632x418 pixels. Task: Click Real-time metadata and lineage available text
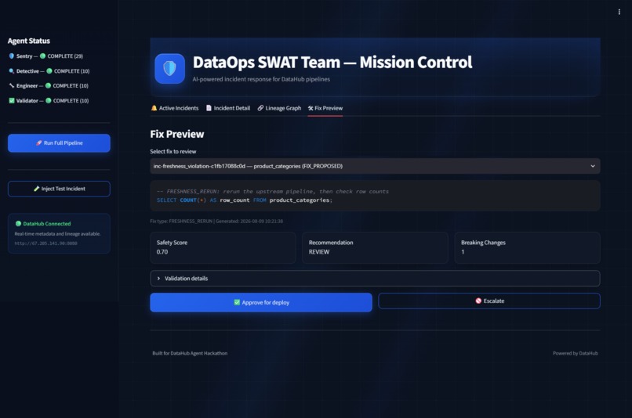tap(58, 234)
